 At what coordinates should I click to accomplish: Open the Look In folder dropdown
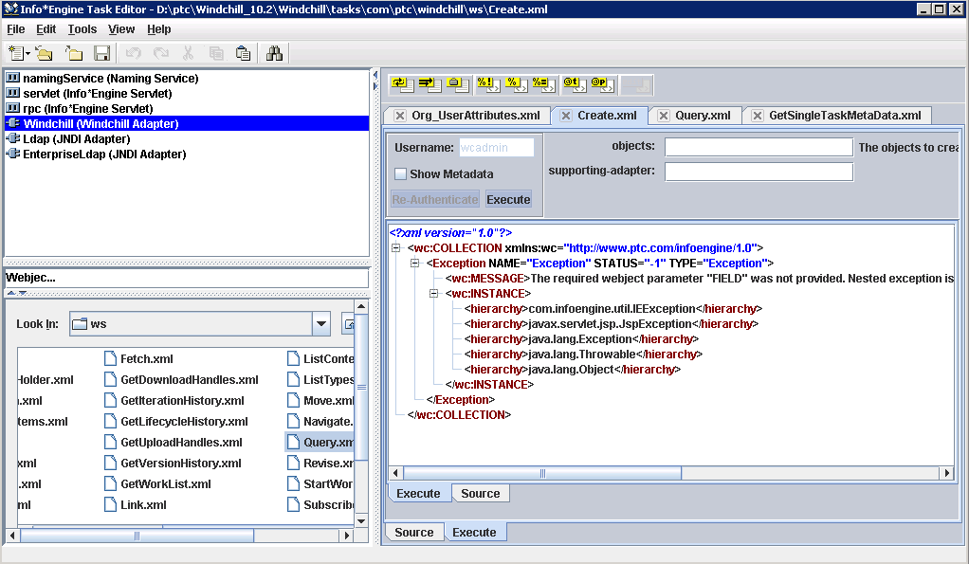[321, 323]
